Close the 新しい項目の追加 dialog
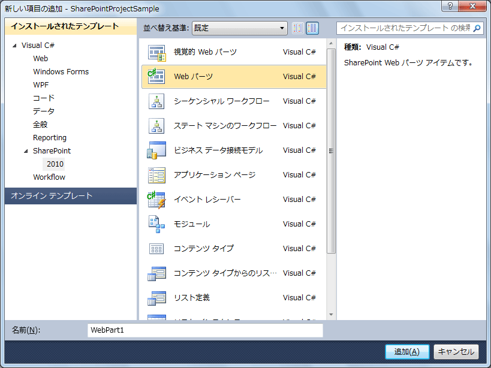 pos(472,6)
